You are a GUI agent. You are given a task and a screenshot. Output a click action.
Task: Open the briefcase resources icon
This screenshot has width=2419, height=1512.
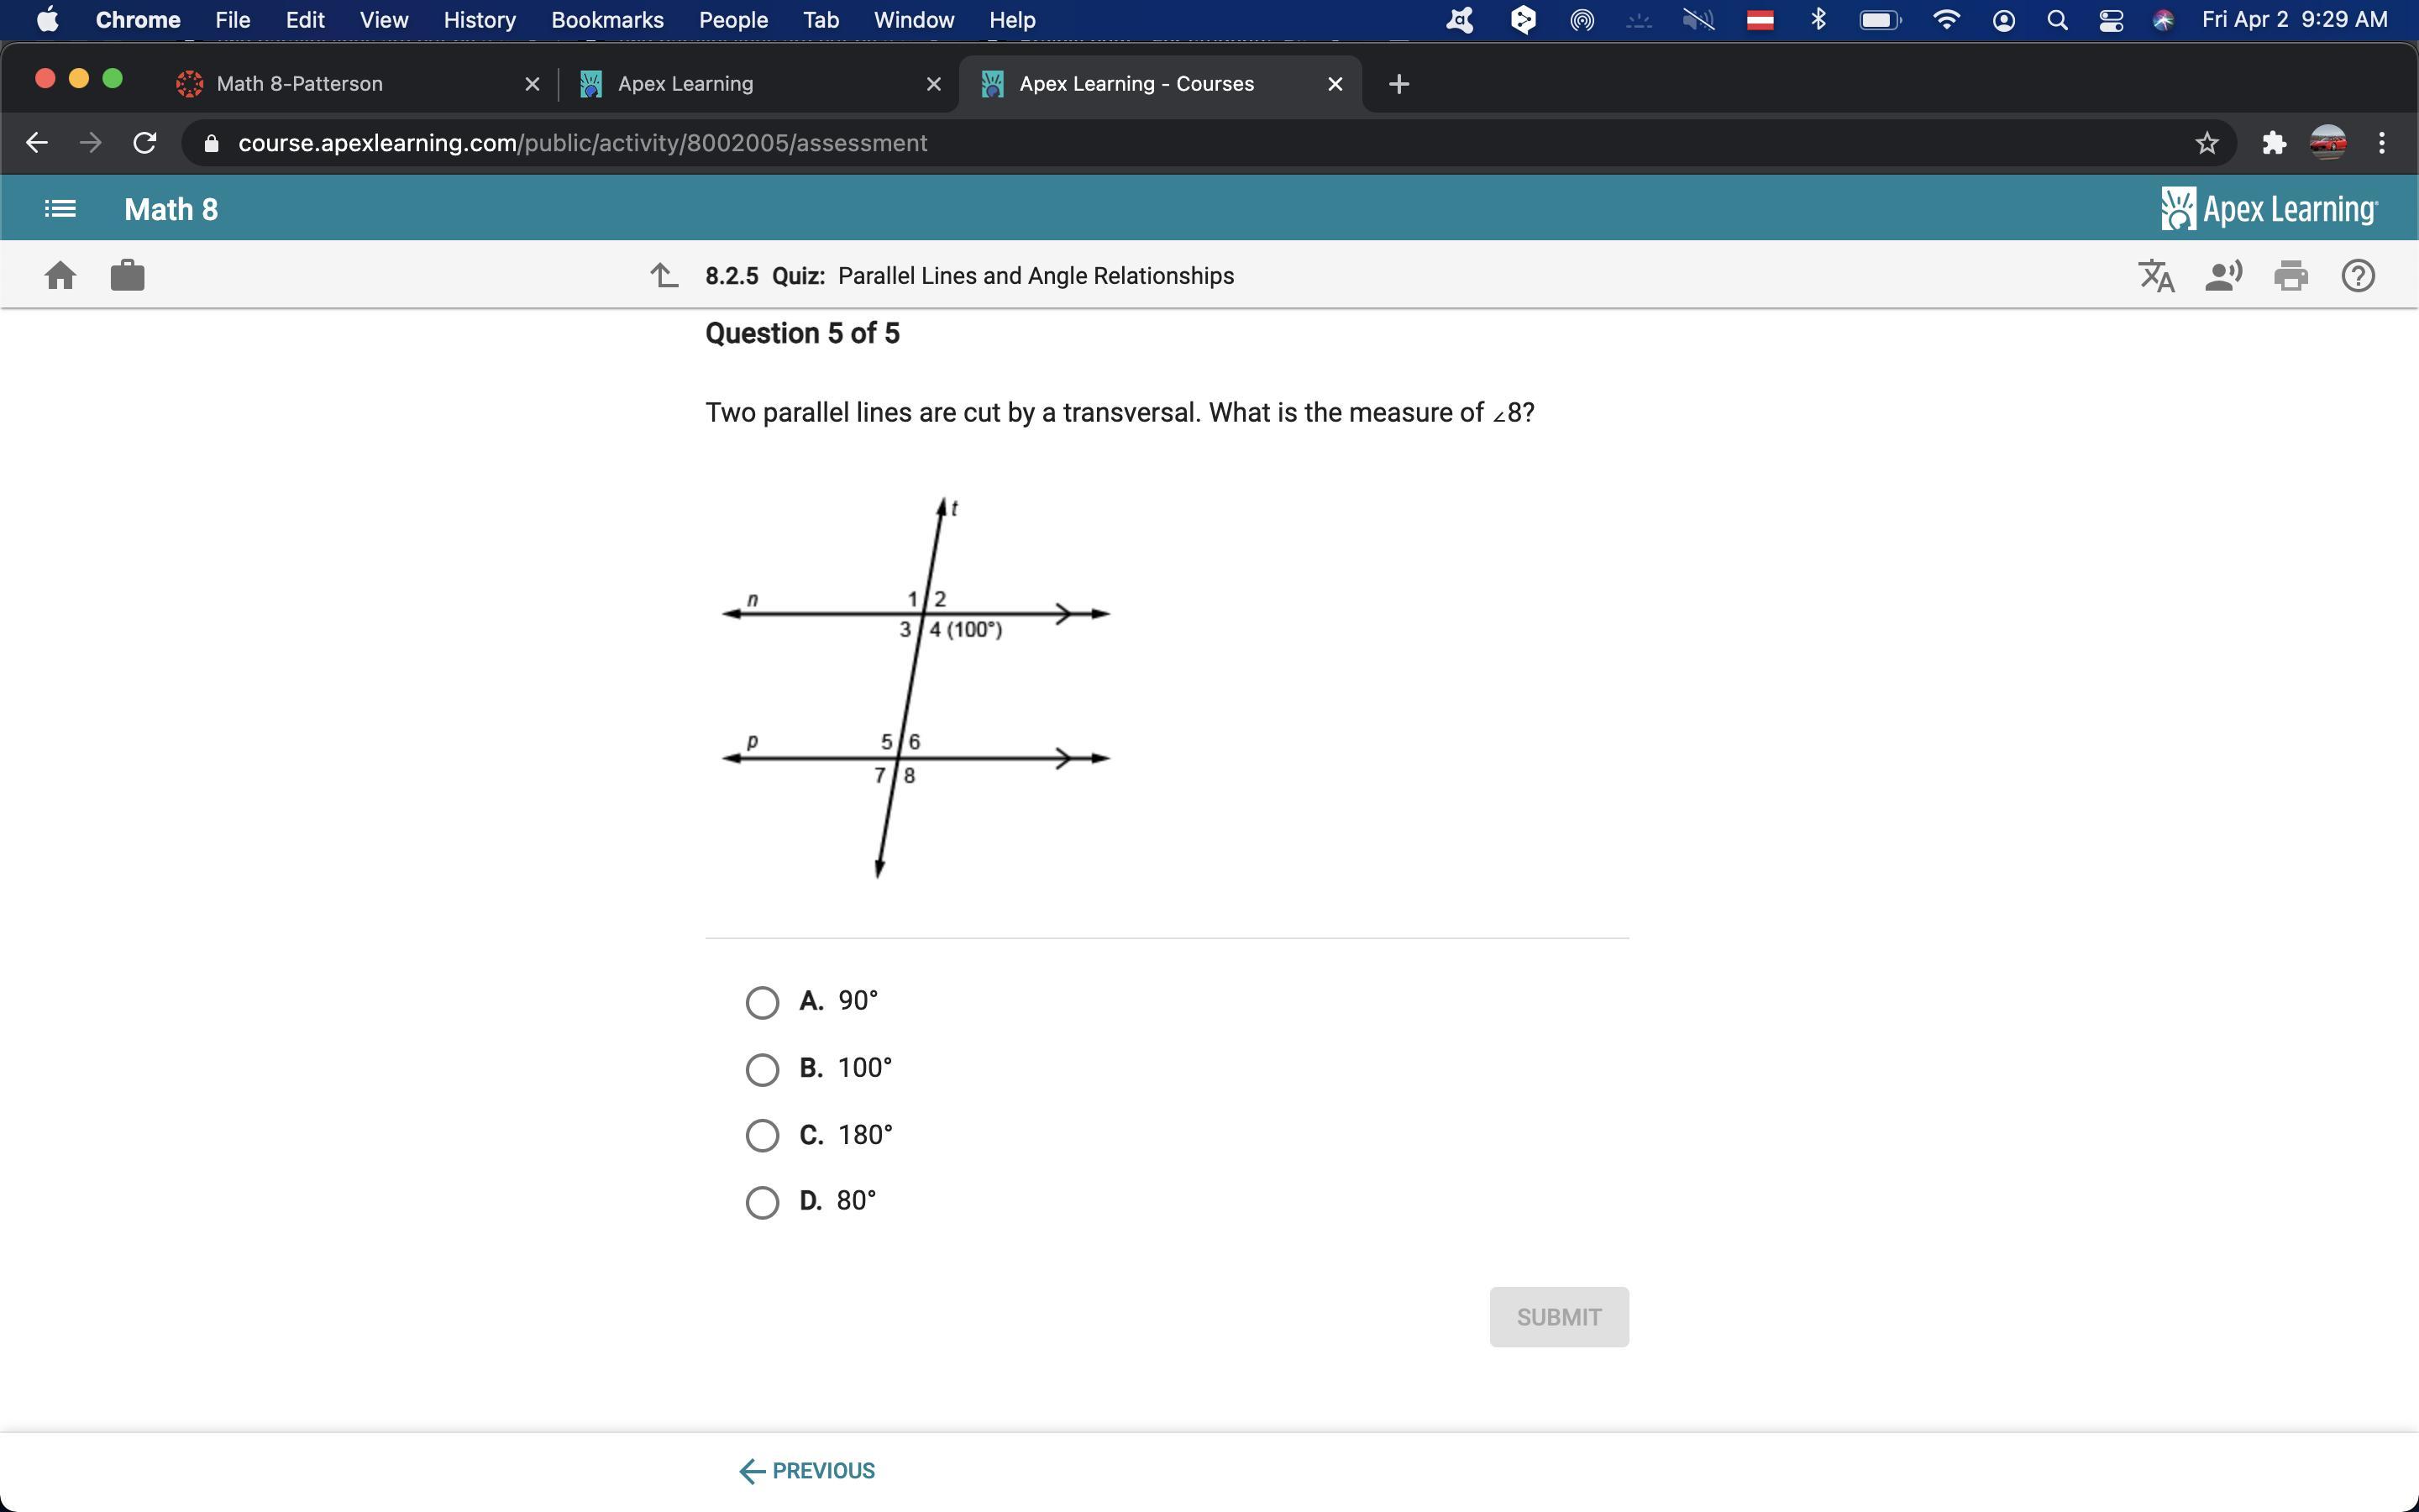[x=127, y=275]
